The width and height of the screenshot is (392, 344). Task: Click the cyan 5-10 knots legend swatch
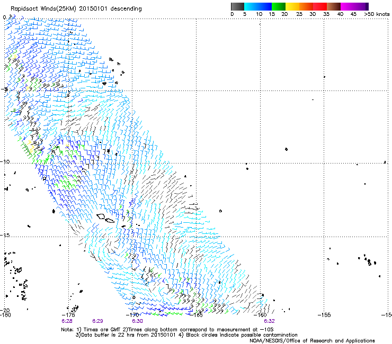(x=251, y=6)
